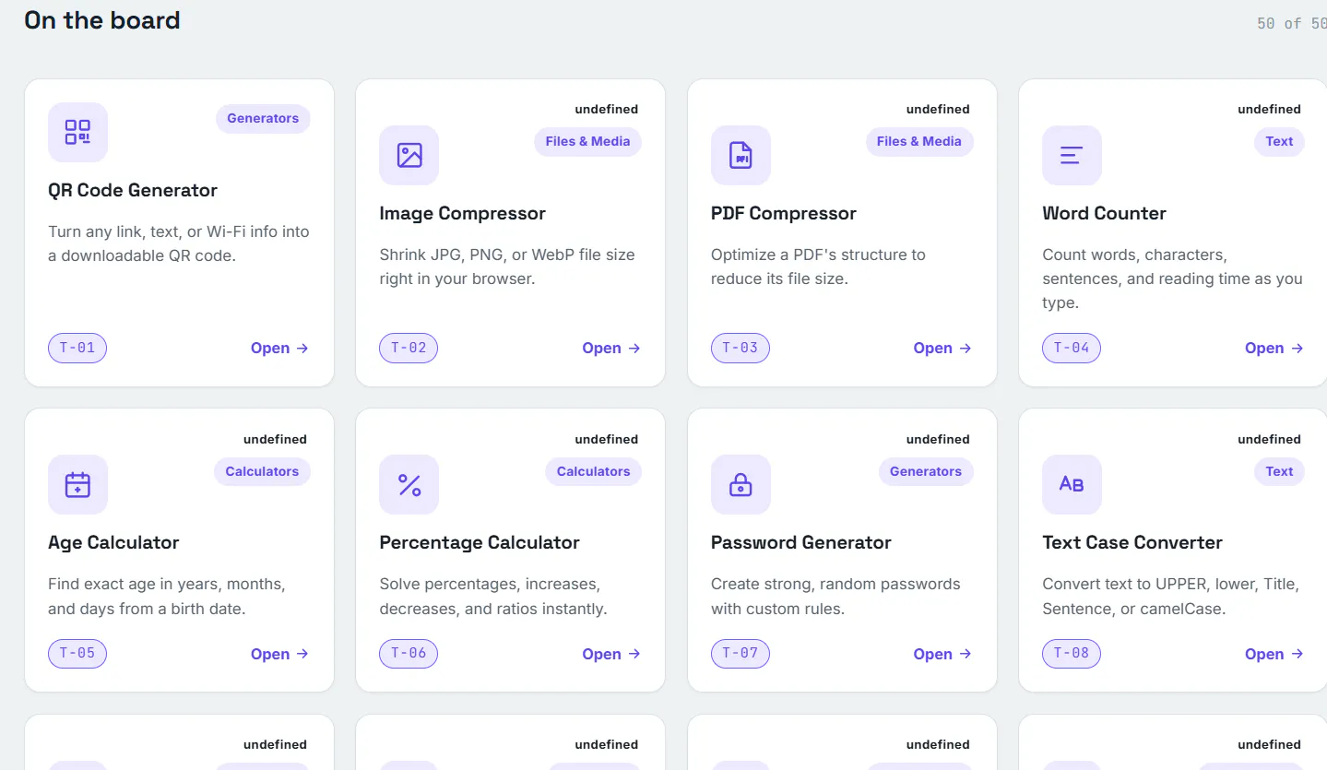
Task: Click the Image Compressor title
Action: click(462, 213)
